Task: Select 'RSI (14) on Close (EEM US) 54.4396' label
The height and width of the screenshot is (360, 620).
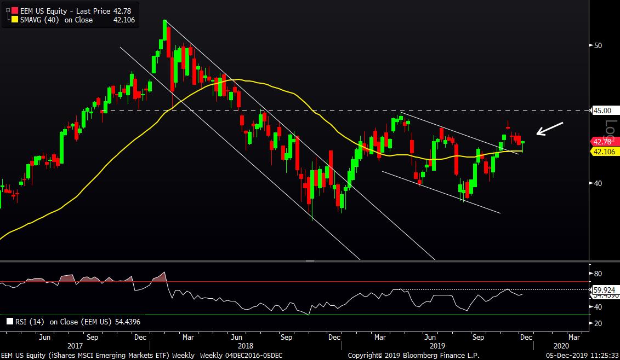Action: 78,322
